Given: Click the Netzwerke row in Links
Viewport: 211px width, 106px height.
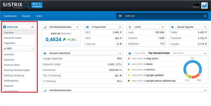Looking at the screenshot, I should [x=146, y=44].
